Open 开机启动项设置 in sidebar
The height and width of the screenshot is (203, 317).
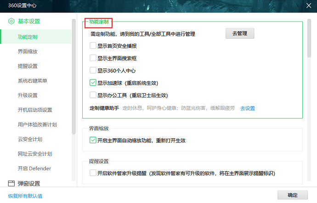tap(35, 110)
